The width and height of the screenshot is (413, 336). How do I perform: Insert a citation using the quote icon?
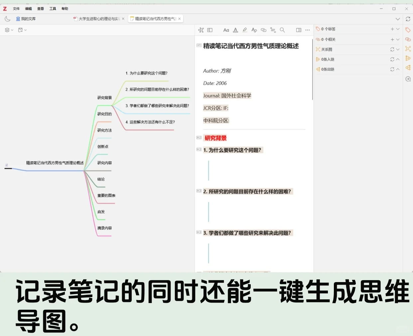pyautogui.click(x=273, y=30)
